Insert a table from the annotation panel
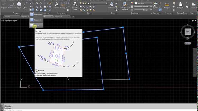Screen dimensions: 198x111 click(68, 10)
